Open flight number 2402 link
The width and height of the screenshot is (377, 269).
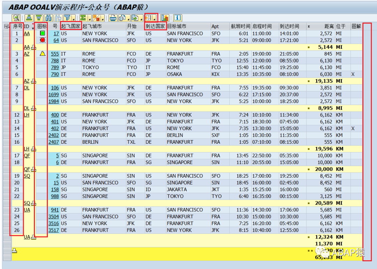(x=54, y=135)
